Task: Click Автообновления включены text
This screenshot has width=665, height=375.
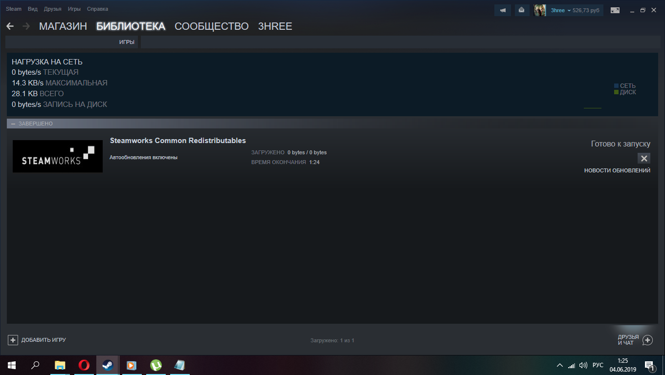Action: (144, 157)
